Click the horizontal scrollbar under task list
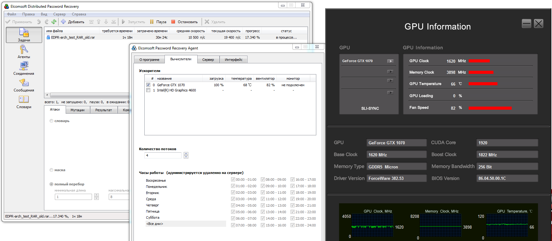 (x=87, y=95)
